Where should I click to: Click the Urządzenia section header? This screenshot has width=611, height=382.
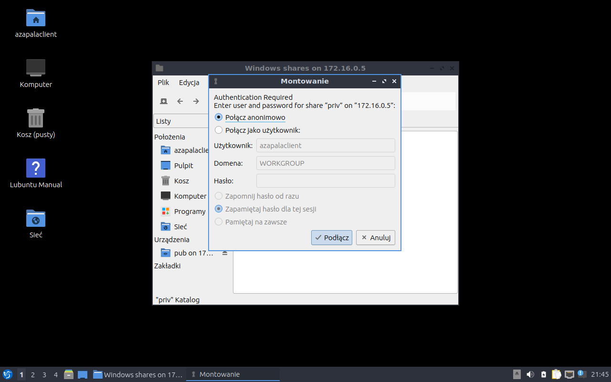[x=172, y=240]
